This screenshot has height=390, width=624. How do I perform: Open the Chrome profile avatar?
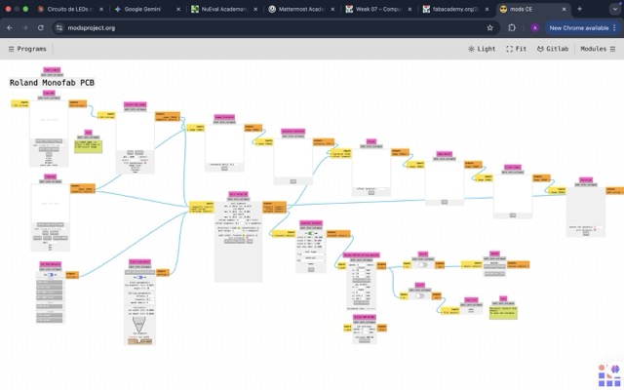[x=535, y=28]
